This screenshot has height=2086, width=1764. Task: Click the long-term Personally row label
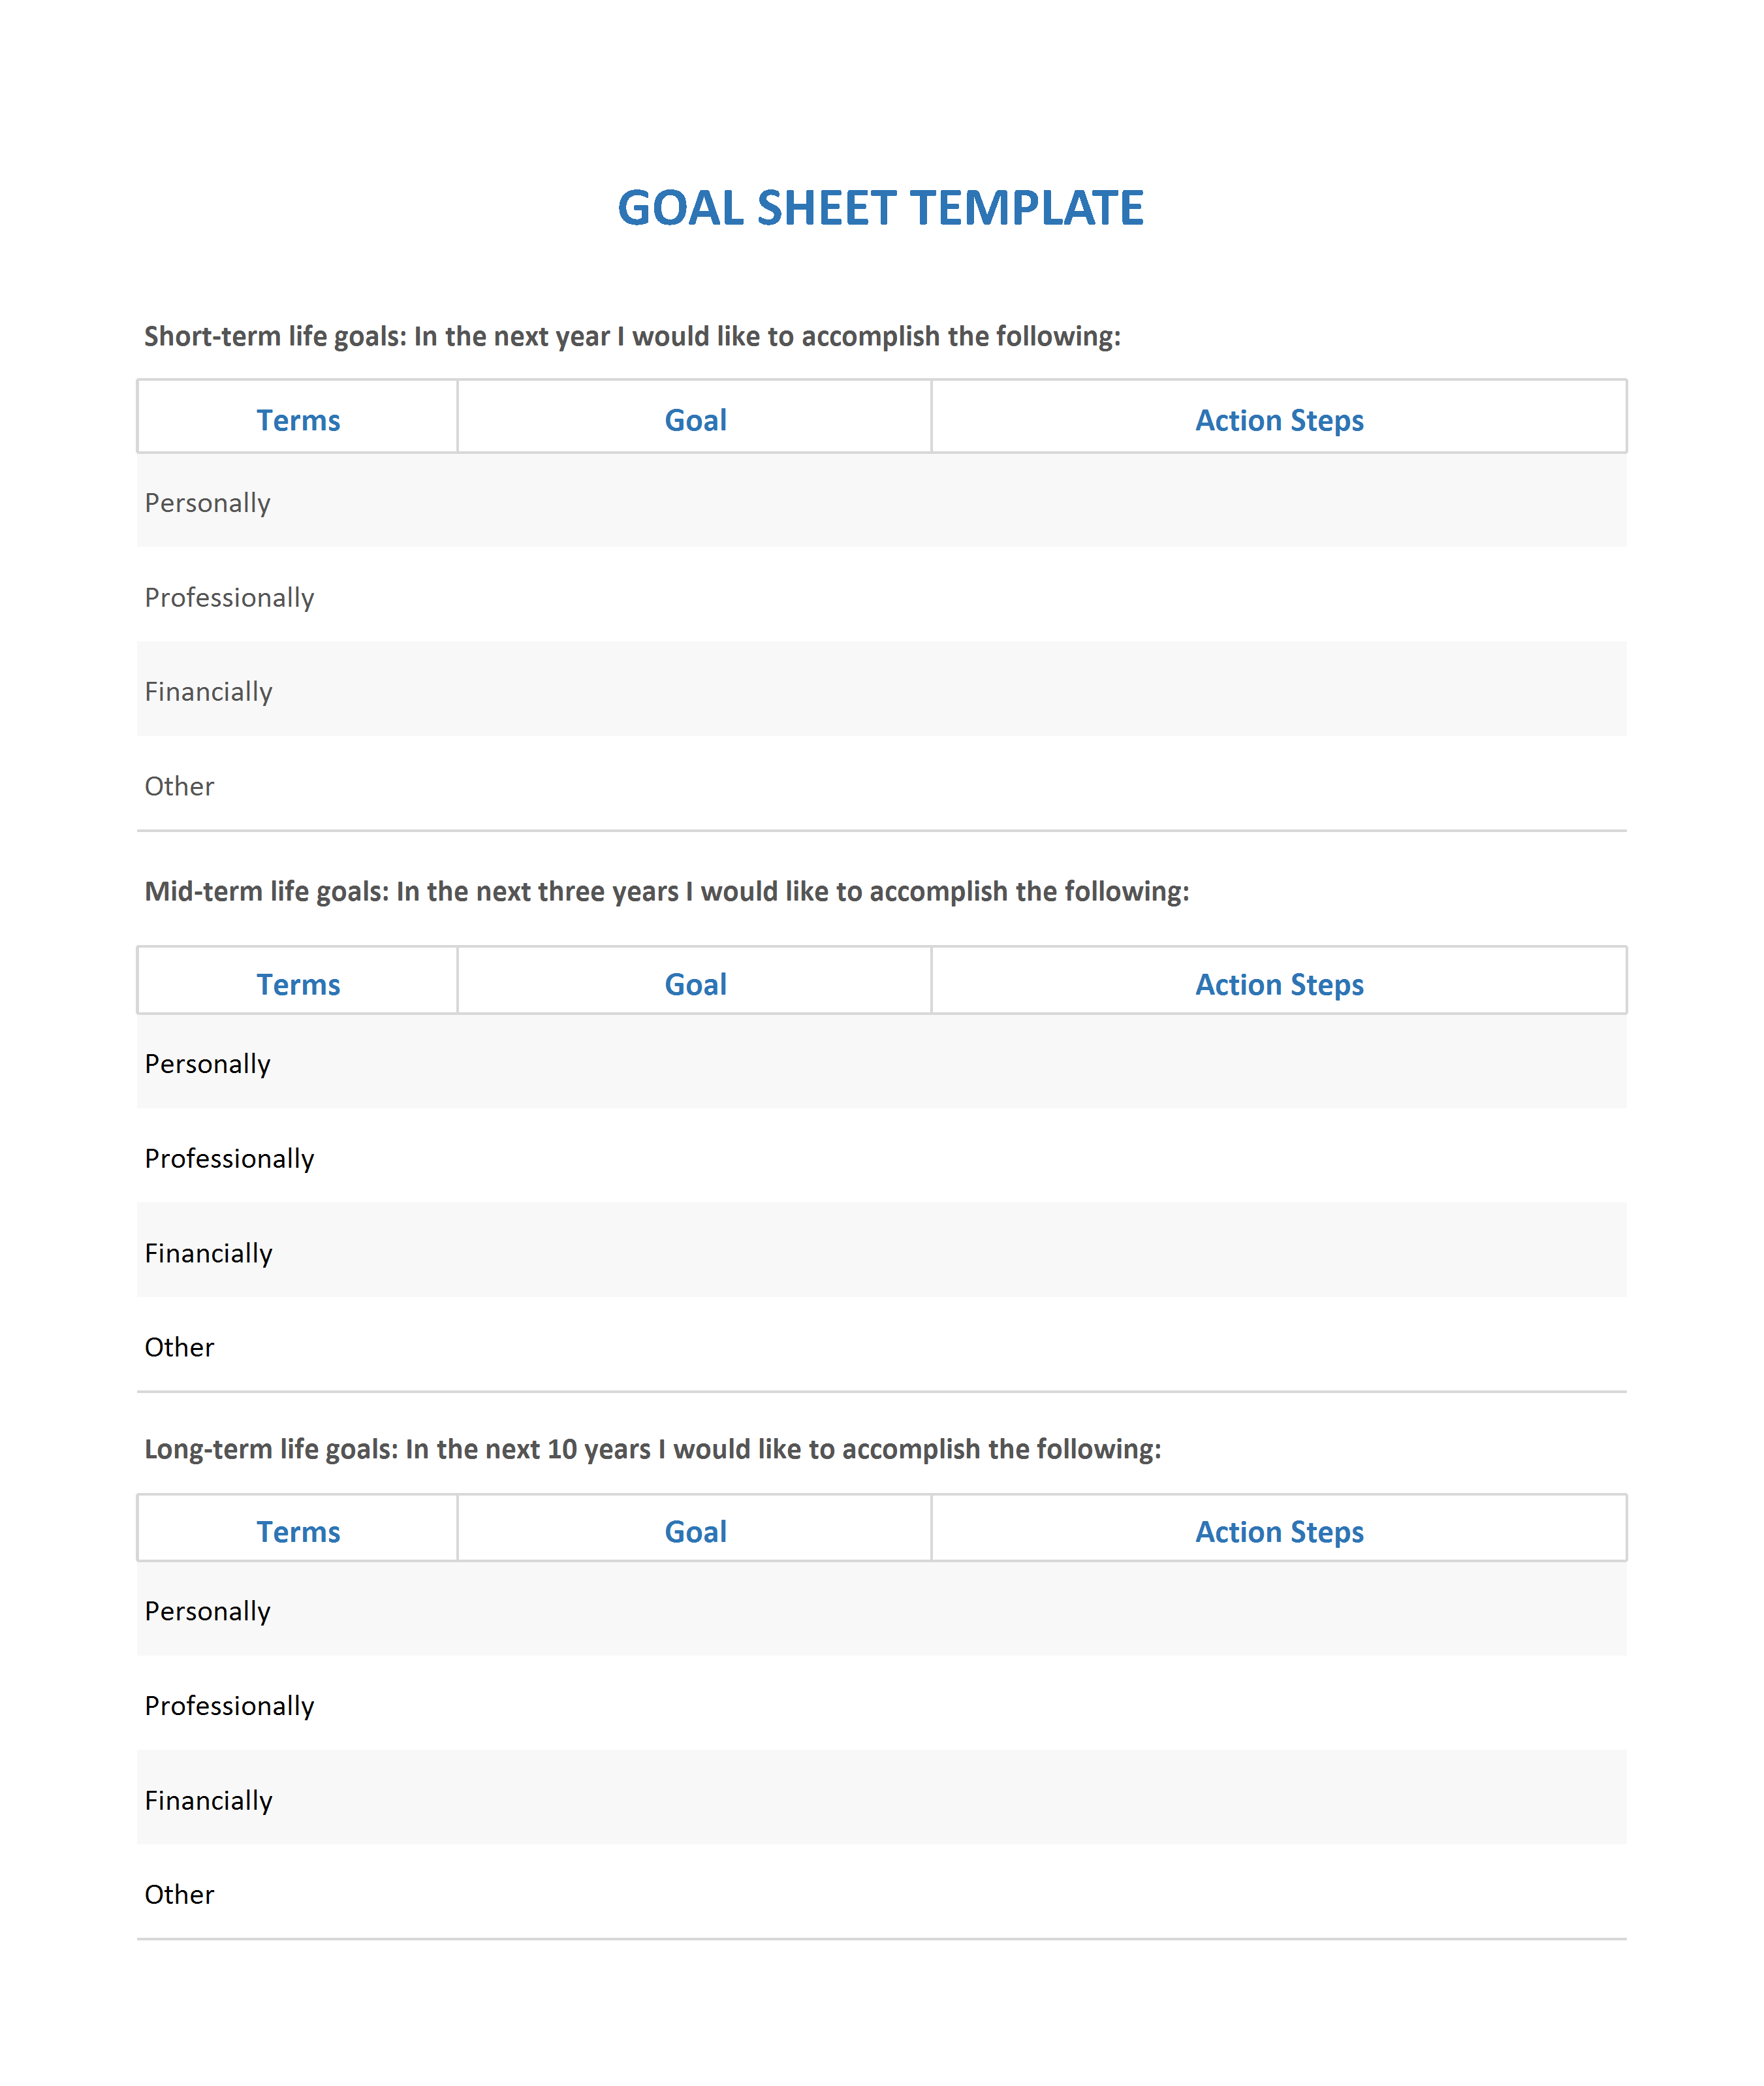[207, 1611]
